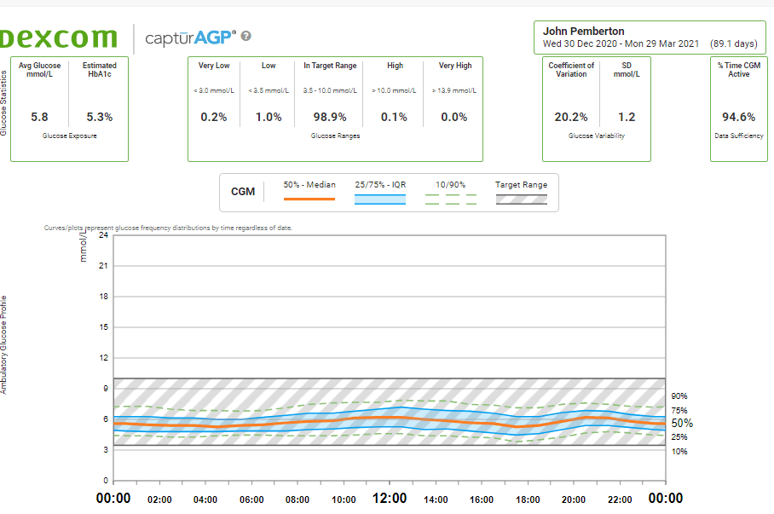Click the Estimated HbA1c 5.3% value
The width and height of the screenshot is (774, 514).
click(x=100, y=118)
